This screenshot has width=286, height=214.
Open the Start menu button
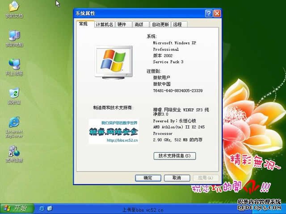(17, 208)
